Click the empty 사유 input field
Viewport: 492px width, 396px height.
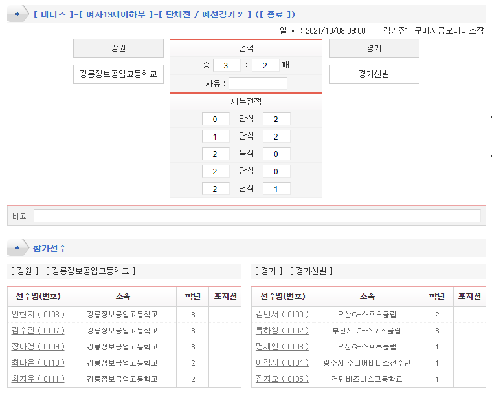coord(258,83)
